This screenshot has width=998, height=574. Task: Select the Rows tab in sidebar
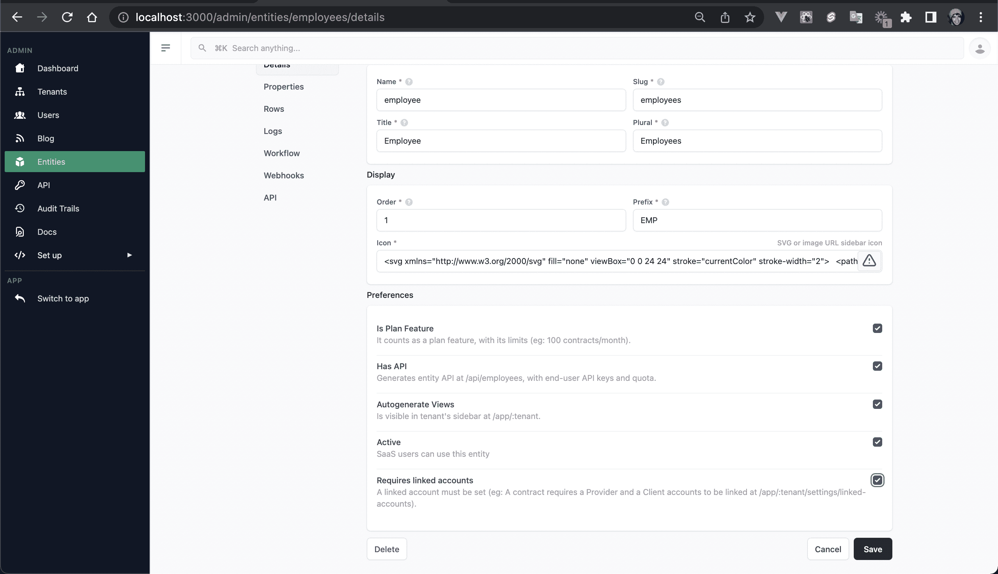click(274, 108)
